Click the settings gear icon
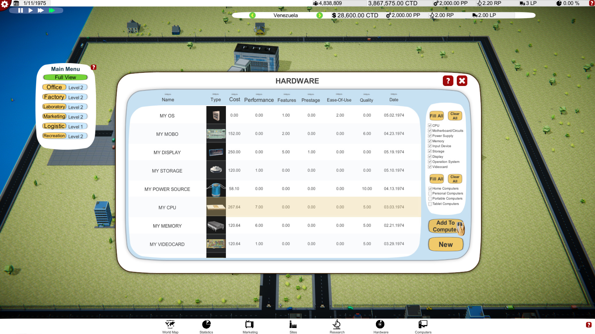The height and width of the screenshot is (334, 595). click(5, 4)
